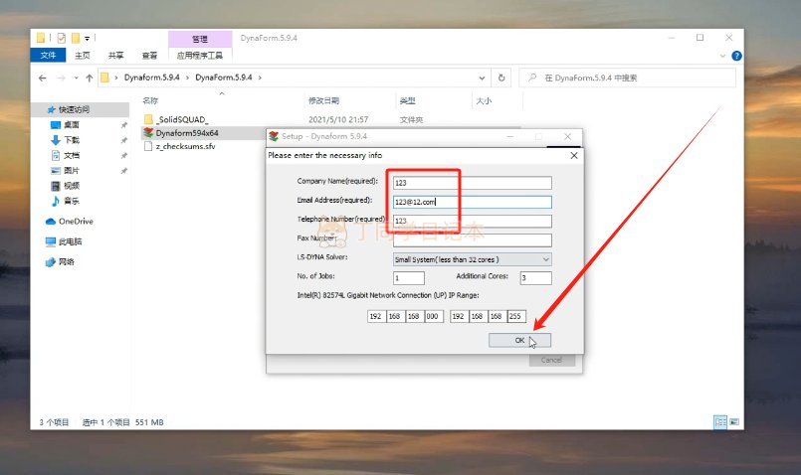The image size is (801, 475).
Task: Open the 主页 ribbon tab
Action: 83,55
